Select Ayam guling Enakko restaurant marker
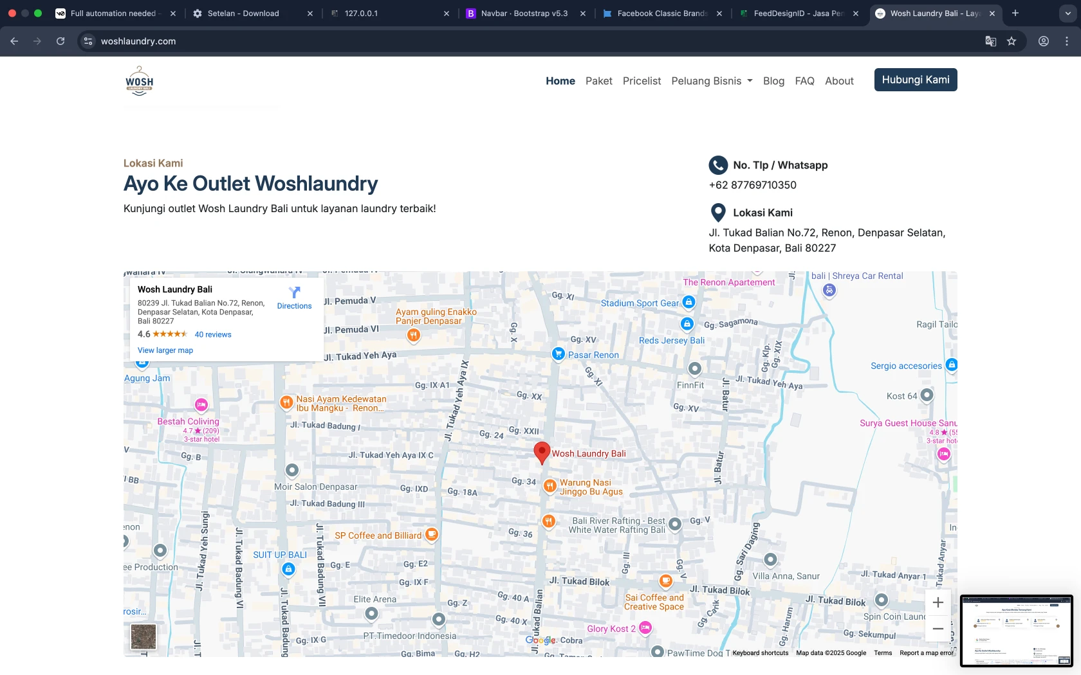The height and width of the screenshot is (675, 1081). [x=414, y=334]
